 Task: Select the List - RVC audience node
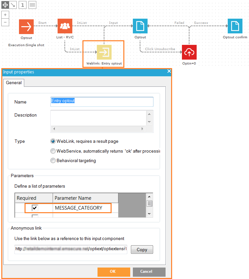(x=65, y=26)
